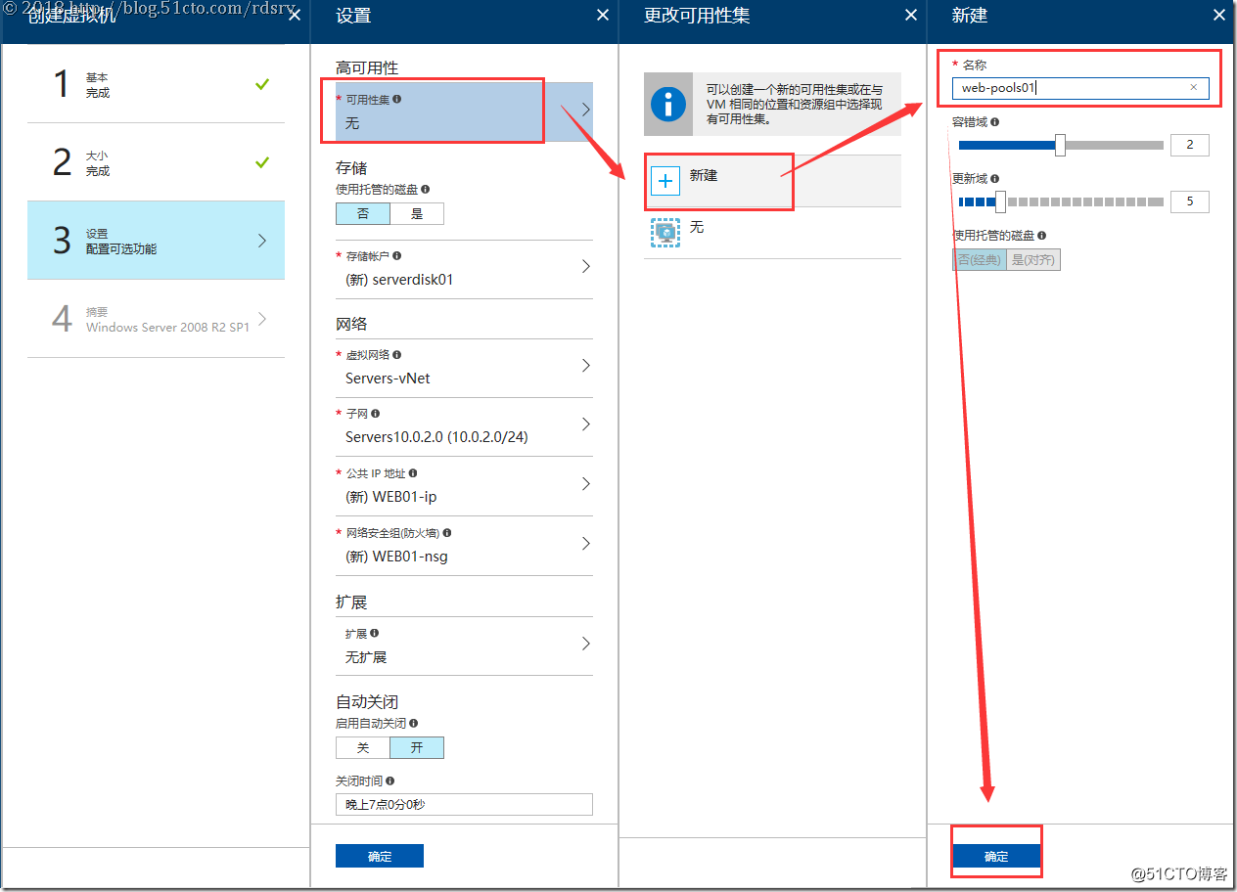The image size is (1237, 892).
Task: Close the 更改可用性集 blade
Action: click(911, 16)
